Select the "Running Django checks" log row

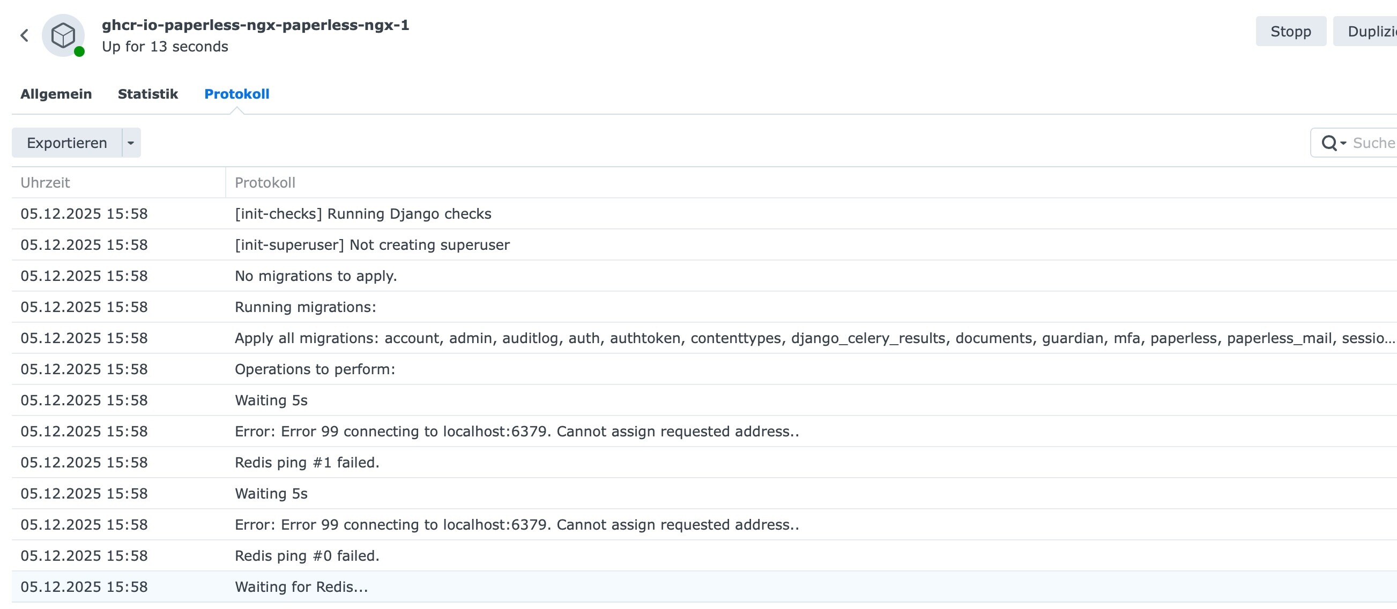tap(363, 214)
